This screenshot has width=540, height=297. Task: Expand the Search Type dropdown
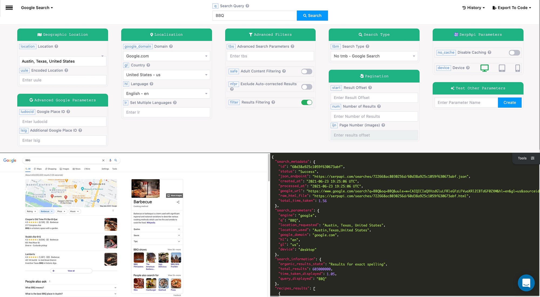point(374,56)
